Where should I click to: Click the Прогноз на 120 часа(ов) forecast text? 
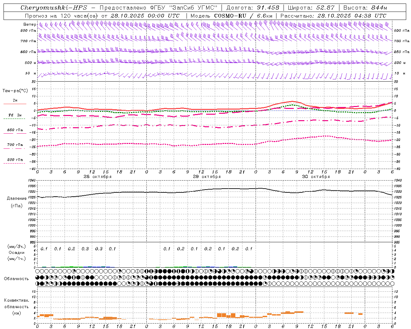click(x=62, y=16)
